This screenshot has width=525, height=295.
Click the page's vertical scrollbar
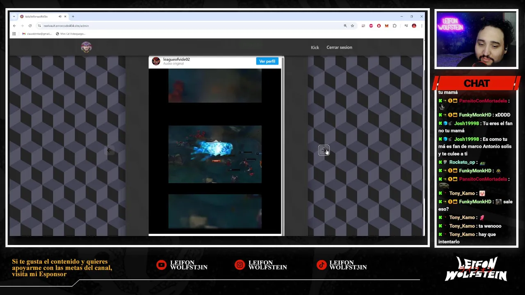[424, 137]
